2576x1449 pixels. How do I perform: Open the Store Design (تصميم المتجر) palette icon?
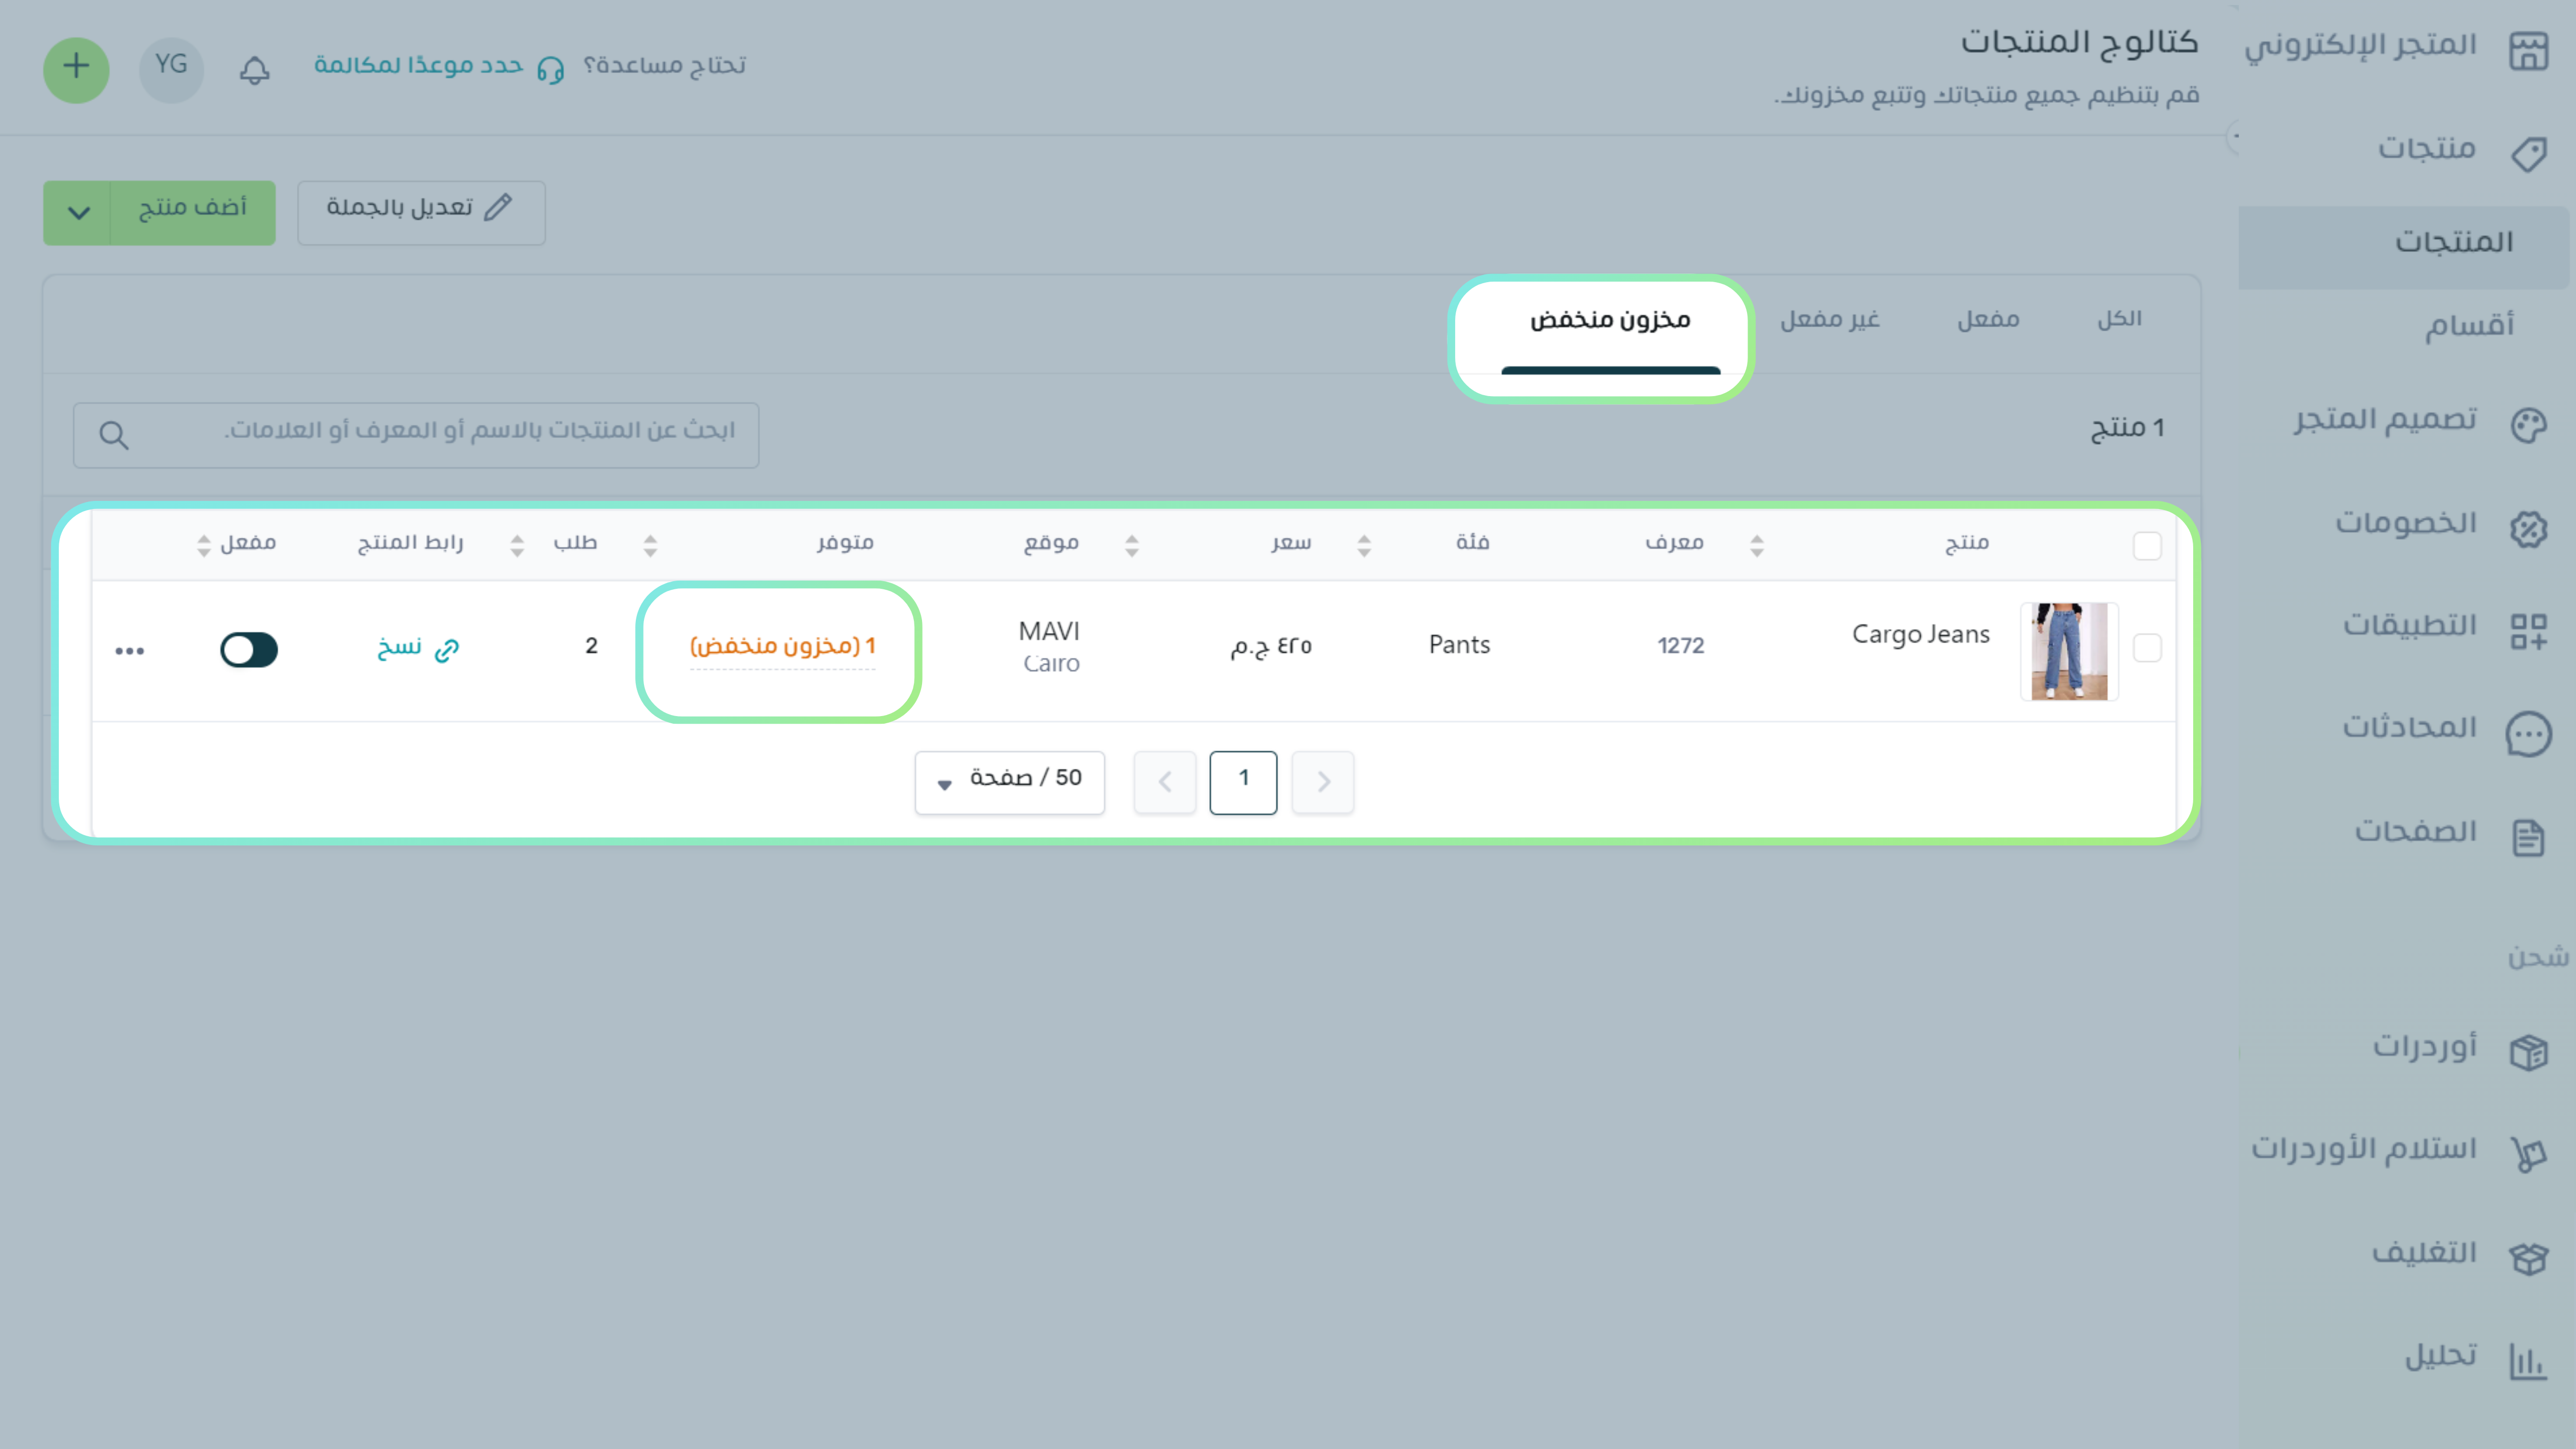(2527, 425)
